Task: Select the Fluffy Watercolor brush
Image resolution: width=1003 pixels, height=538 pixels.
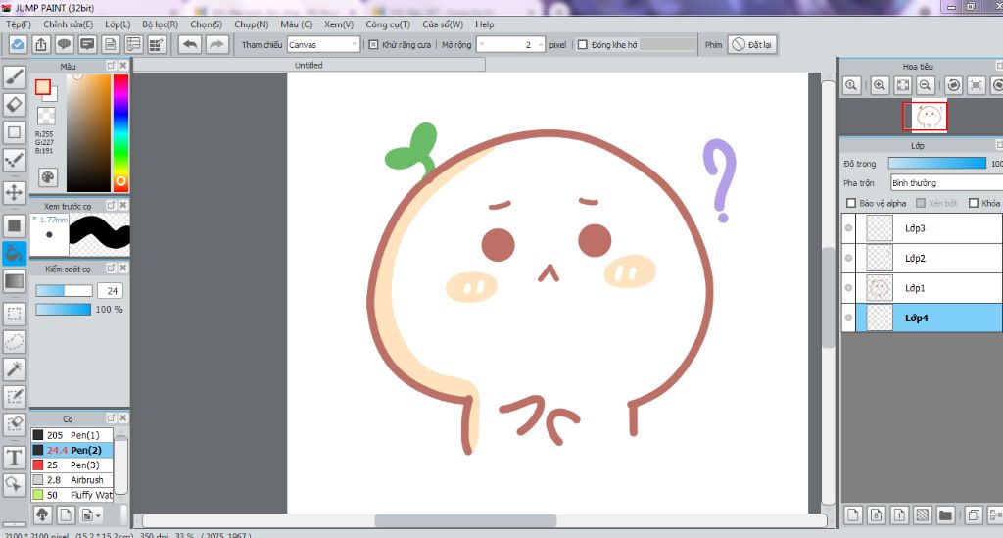Action: 72,495
